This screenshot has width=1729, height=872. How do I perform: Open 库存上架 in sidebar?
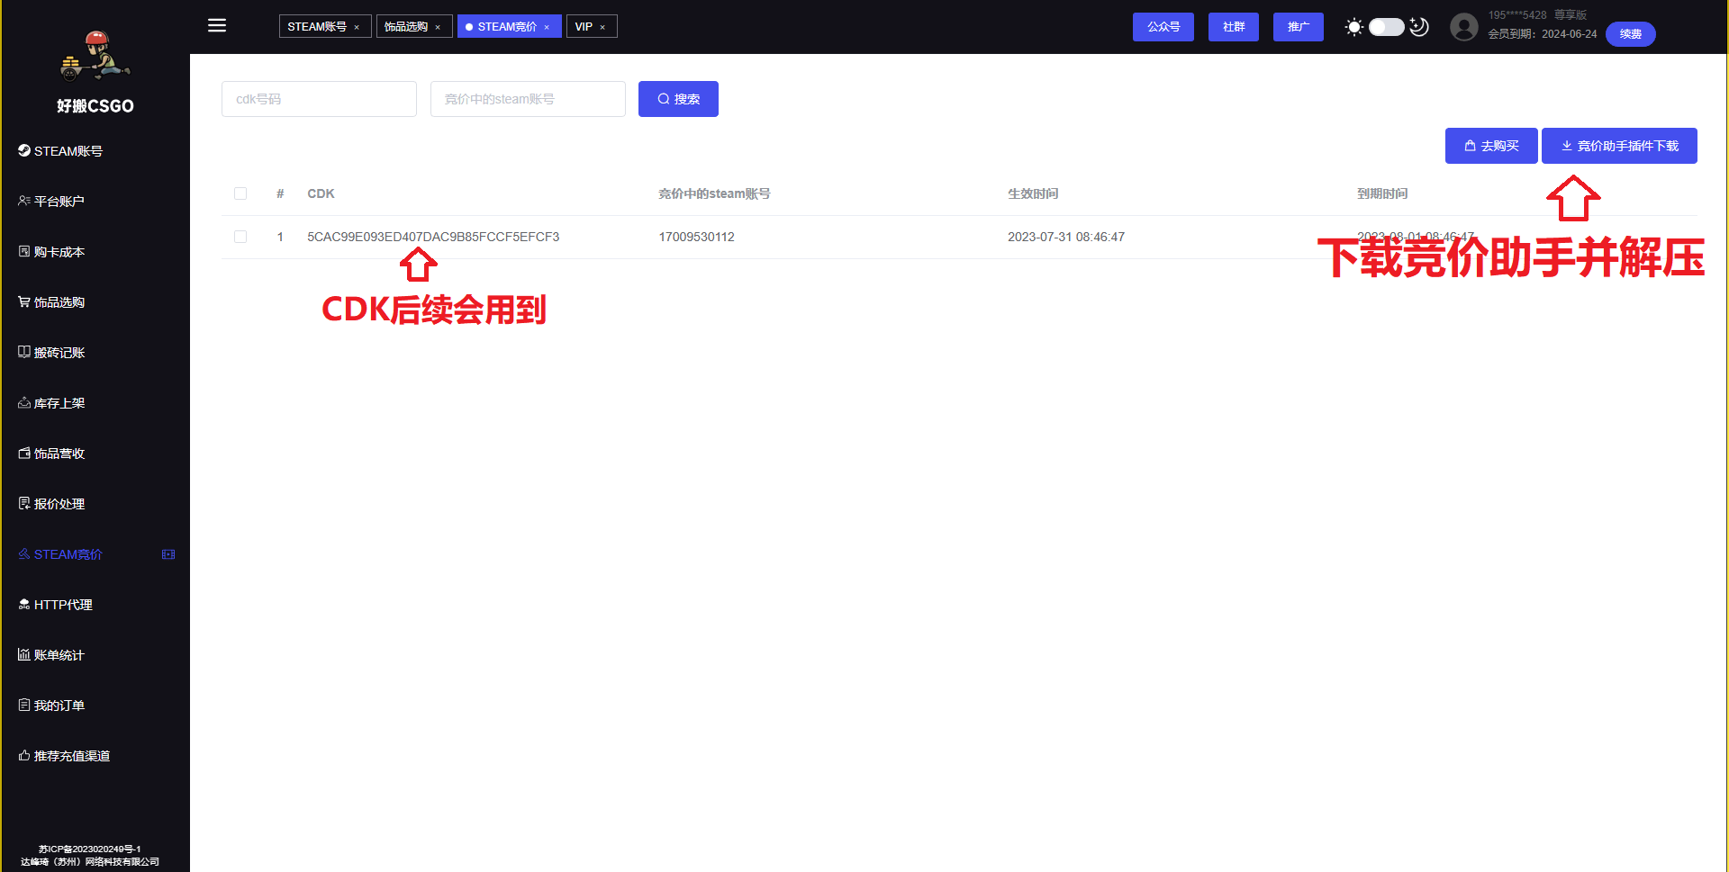click(95, 403)
